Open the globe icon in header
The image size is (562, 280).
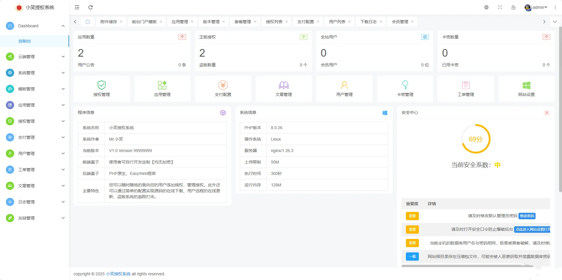(486, 7)
